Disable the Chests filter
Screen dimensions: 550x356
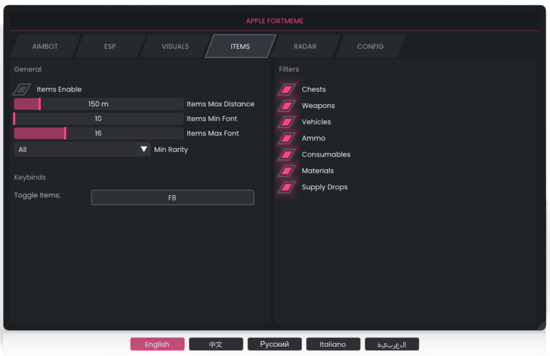[287, 89]
